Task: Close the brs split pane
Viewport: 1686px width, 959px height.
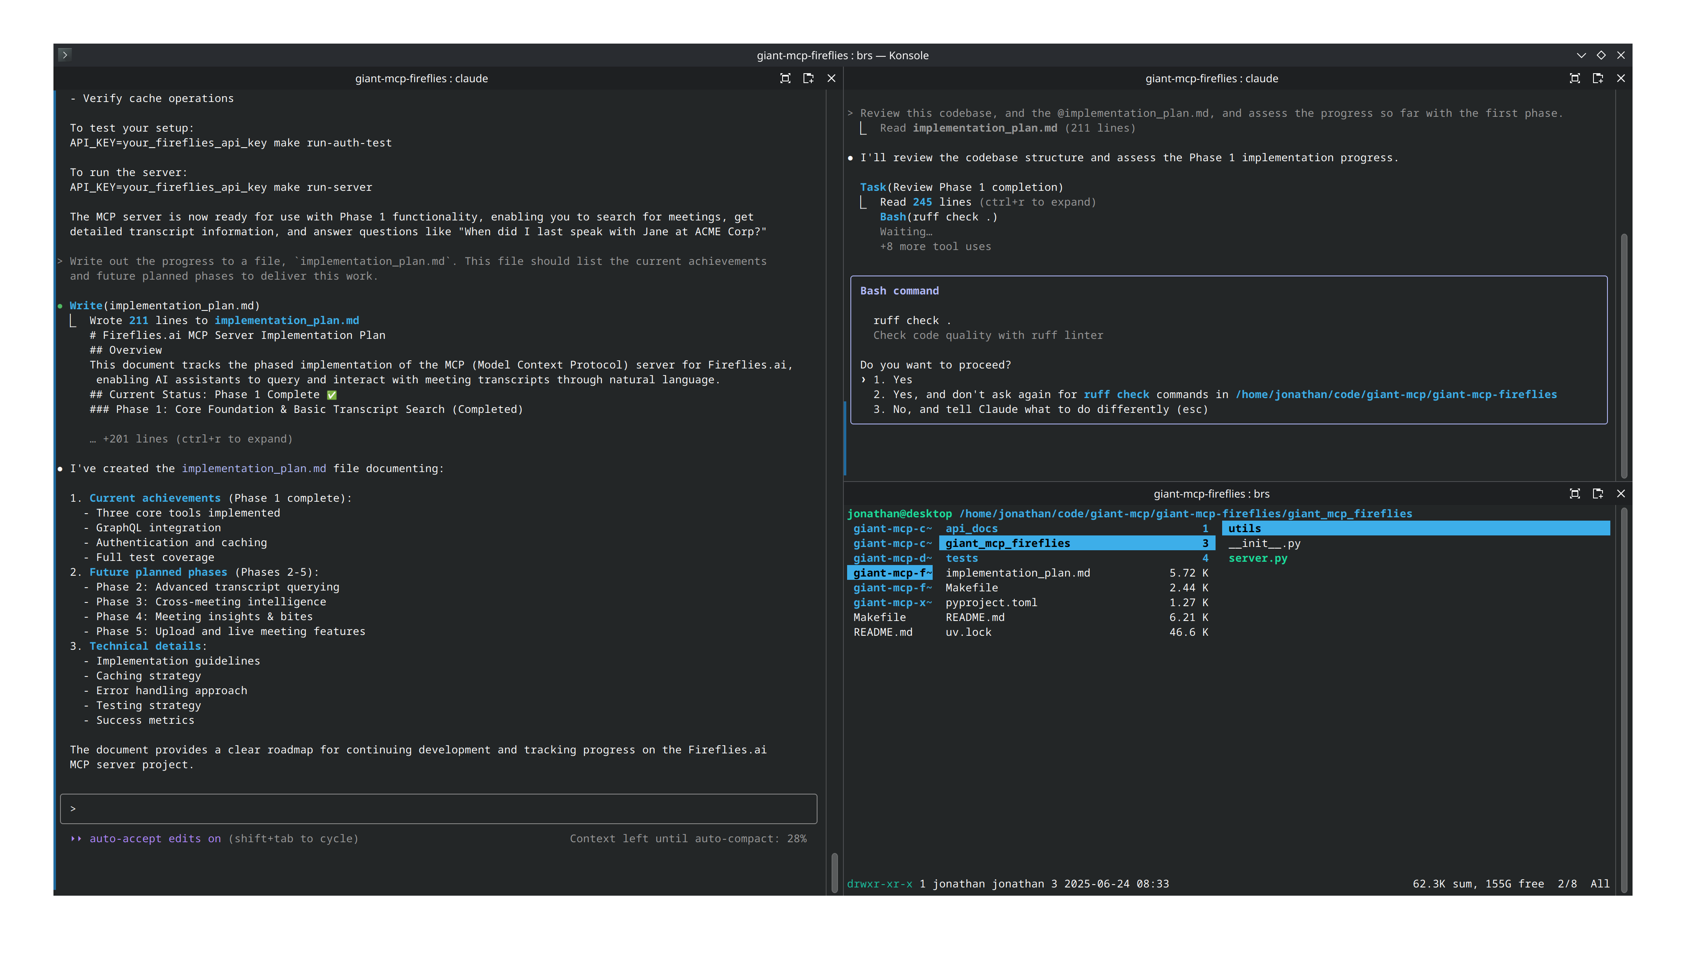Action: click(x=1621, y=493)
